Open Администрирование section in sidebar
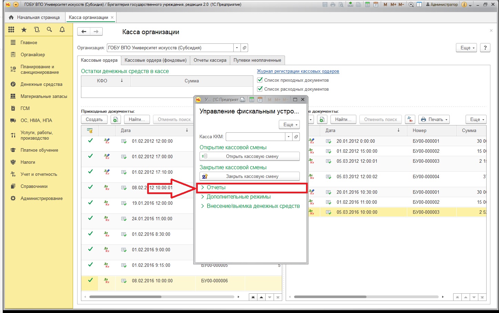Image resolution: width=499 pixels, height=313 pixels. (x=41, y=198)
